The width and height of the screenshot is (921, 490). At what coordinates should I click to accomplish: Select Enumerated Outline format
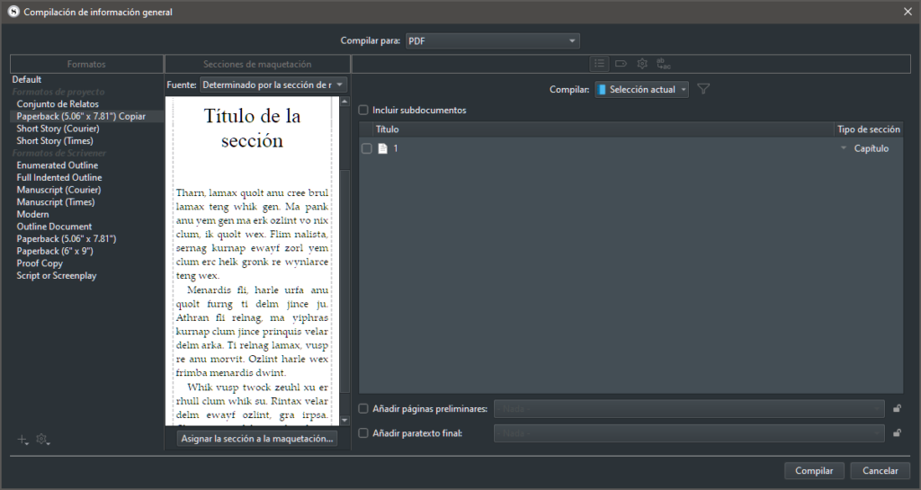[57, 165]
